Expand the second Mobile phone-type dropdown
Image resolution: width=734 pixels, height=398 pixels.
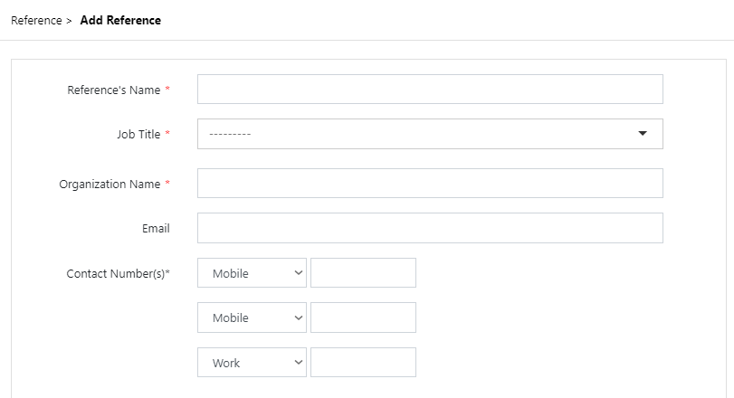(x=252, y=317)
